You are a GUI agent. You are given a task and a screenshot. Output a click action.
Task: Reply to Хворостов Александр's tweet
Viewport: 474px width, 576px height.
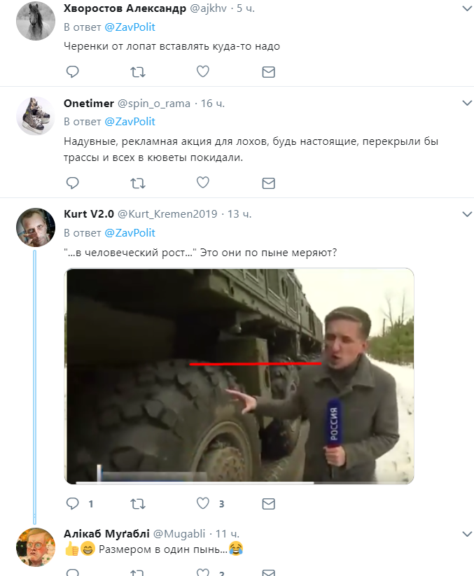tap(72, 71)
